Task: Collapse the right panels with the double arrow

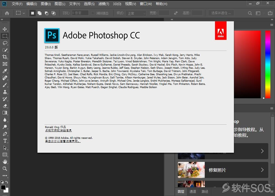Action: [272, 19]
